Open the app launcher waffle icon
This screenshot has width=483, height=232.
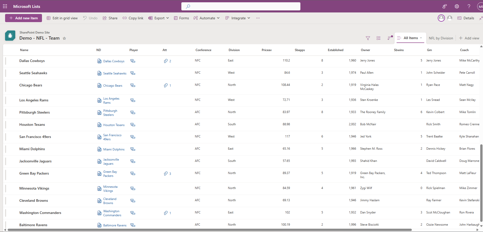pyautogui.click(x=5, y=6)
